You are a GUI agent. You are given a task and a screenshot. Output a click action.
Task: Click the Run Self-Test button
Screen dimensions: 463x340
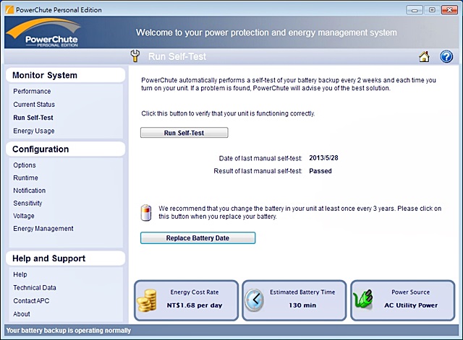184,133
